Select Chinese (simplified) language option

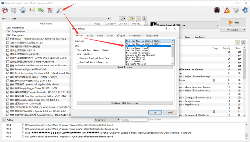[x=148, y=46]
